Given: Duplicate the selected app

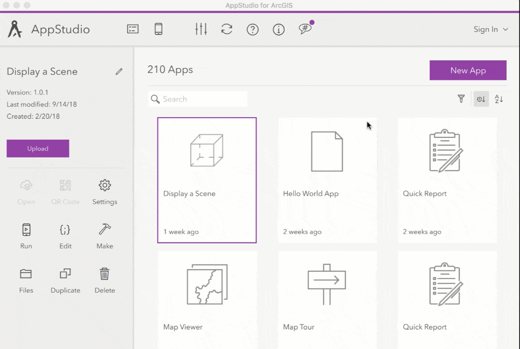Looking at the screenshot, I should pos(65,281).
